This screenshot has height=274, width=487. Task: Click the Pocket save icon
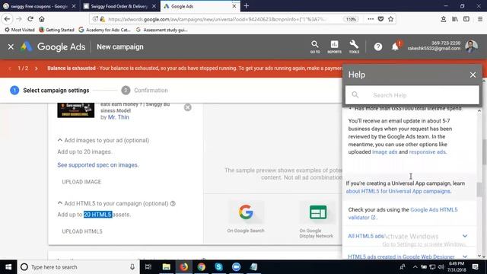380,19
